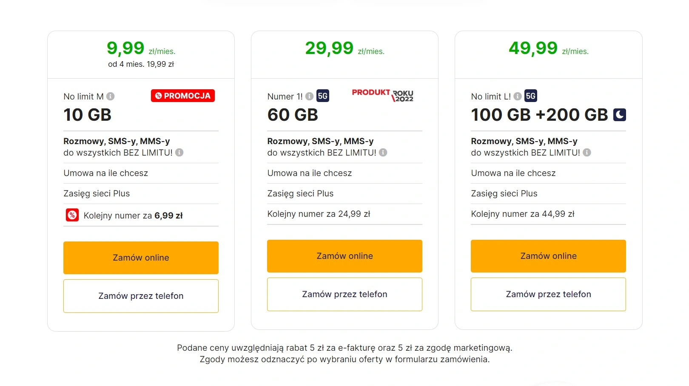Click the info icon beside Numer 1!
Screen dimensions: 689x386
pos(310,96)
